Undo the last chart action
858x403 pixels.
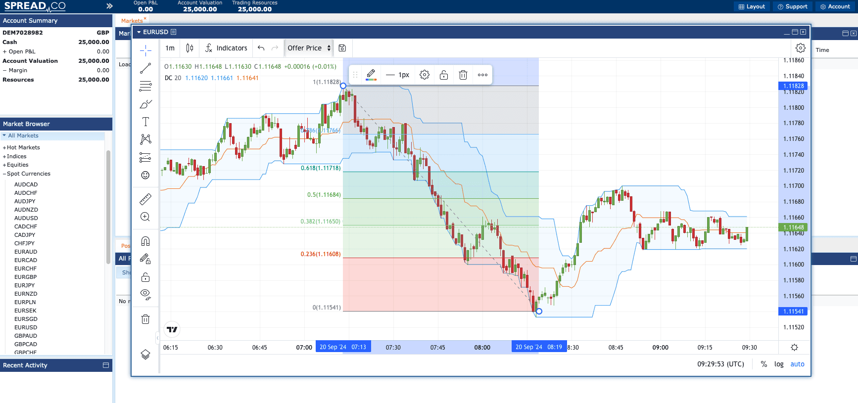point(261,48)
